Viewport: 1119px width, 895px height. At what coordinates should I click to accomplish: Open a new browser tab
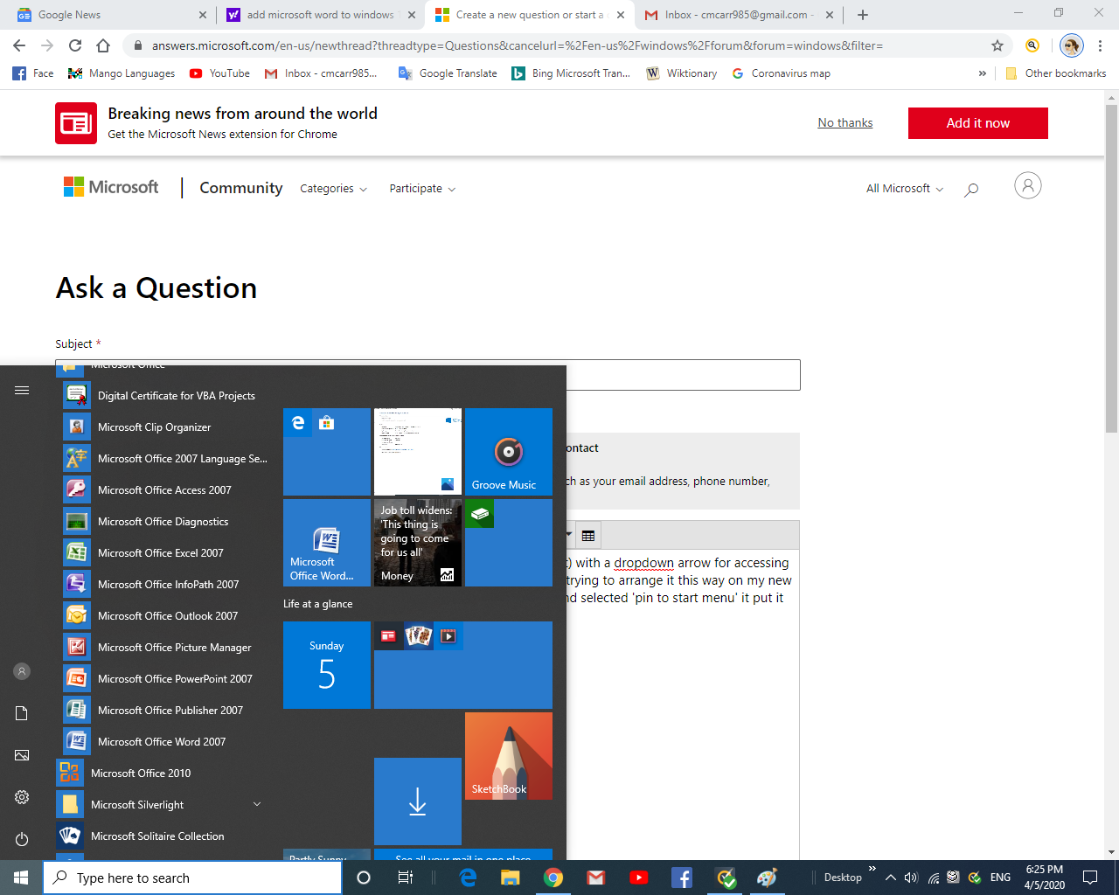coord(863,15)
